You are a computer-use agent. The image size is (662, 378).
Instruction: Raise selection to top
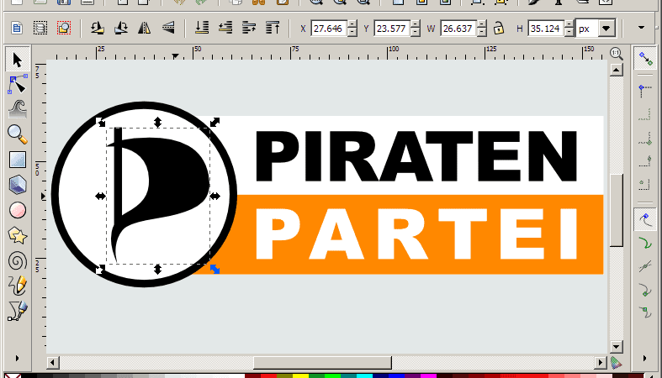(273, 29)
